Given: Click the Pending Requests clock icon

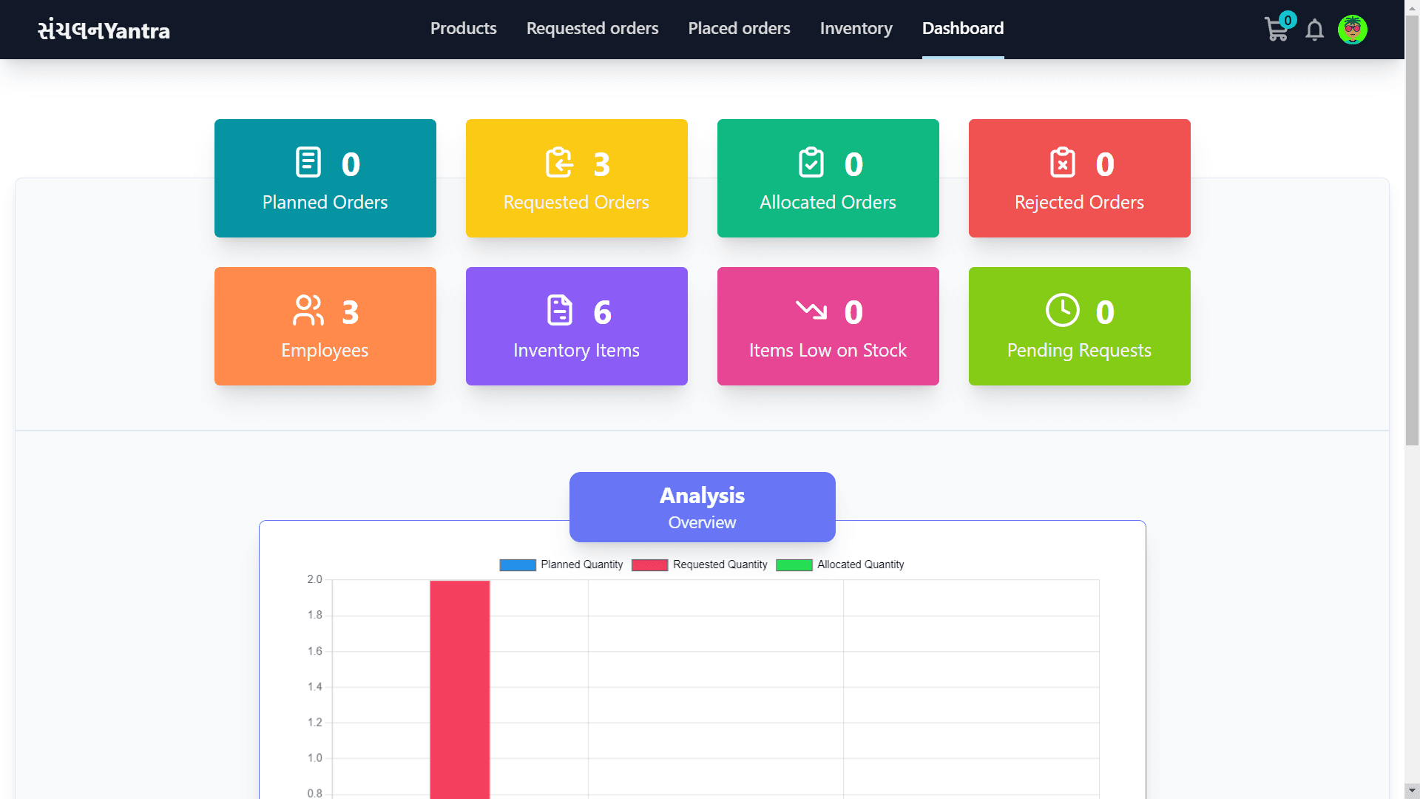Looking at the screenshot, I should (x=1060, y=310).
